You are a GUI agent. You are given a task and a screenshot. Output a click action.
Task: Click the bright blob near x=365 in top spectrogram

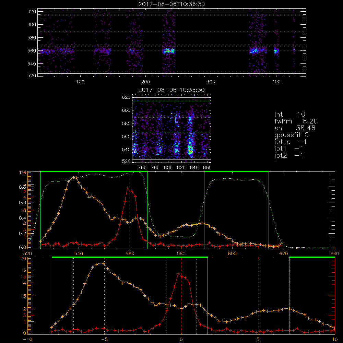[254, 51]
